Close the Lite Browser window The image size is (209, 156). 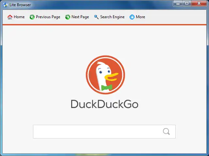click(199, 3)
